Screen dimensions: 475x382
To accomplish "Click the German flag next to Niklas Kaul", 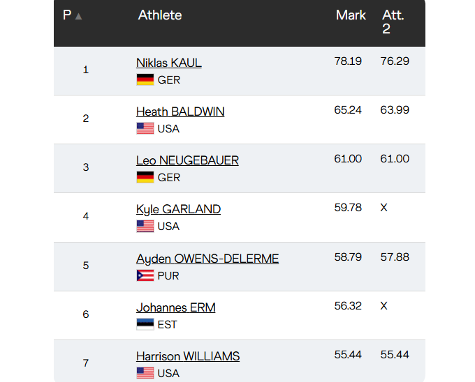I will [x=145, y=79].
